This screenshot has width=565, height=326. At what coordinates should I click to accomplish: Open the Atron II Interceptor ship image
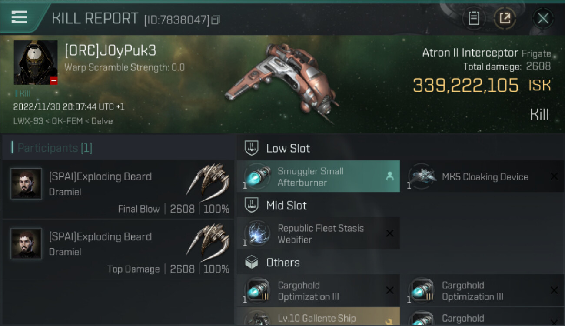click(282, 83)
